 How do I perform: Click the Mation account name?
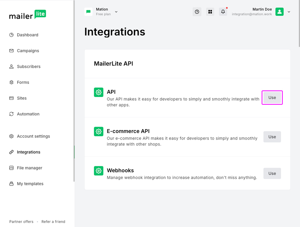pos(102,9)
